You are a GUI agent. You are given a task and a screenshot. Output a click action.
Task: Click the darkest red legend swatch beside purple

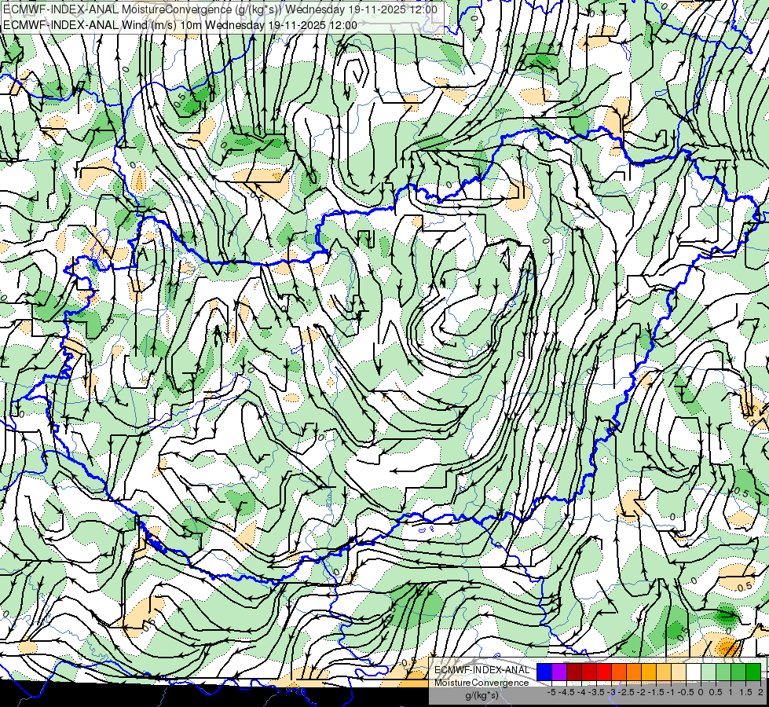[574, 672]
